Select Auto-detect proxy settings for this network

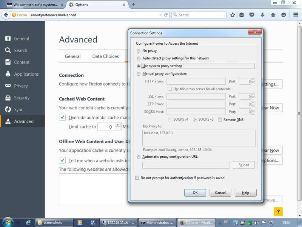[x=139, y=58]
